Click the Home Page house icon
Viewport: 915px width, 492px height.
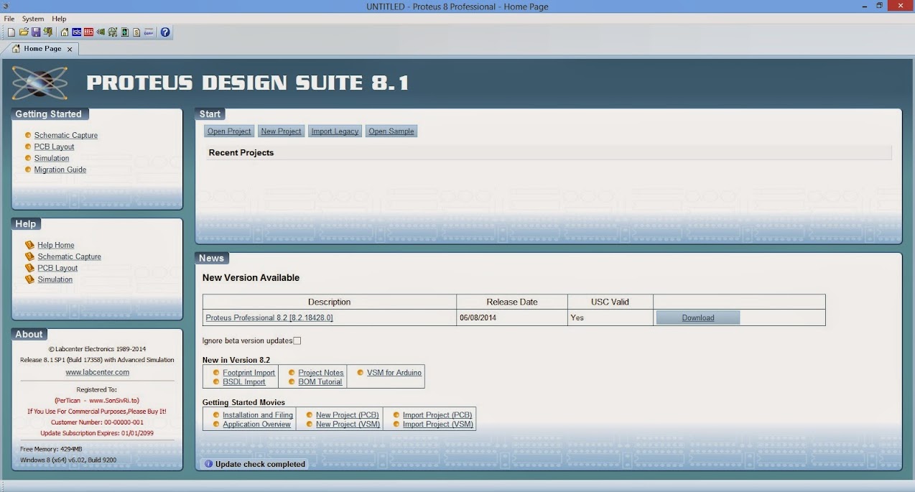[x=65, y=32]
